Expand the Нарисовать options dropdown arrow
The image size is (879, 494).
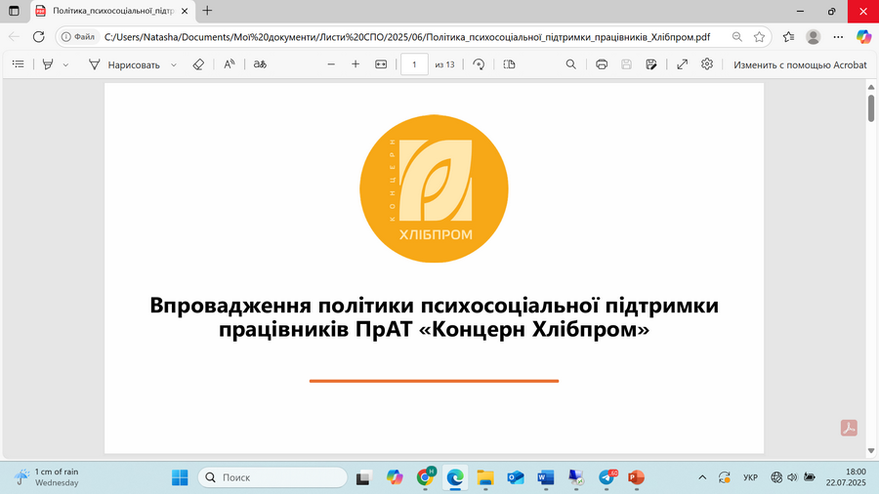(174, 65)
